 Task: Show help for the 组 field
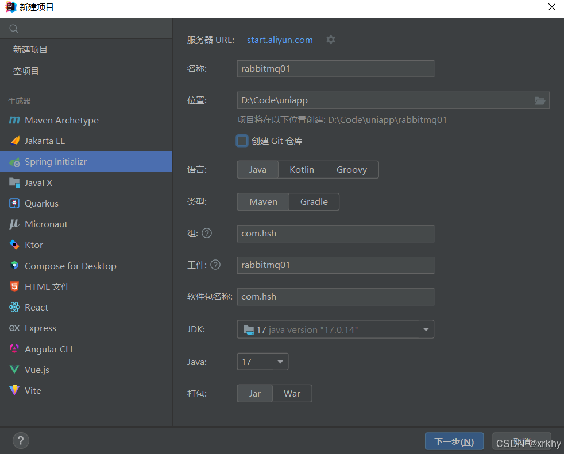coord(207,233)
